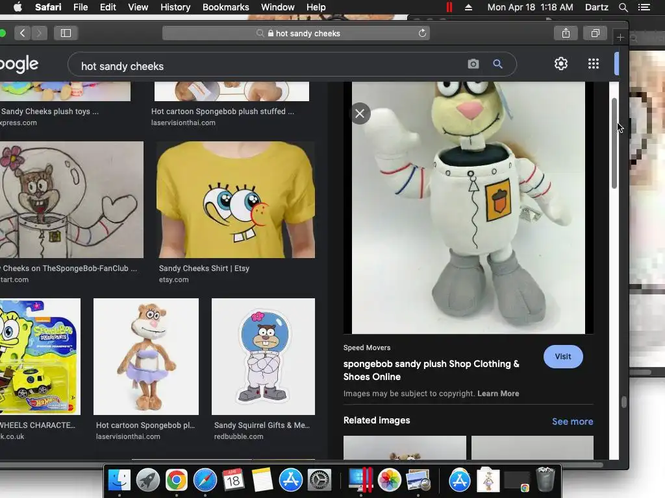Open the View menu
This screenshot has width=665, height=498.
(x=138, y=7)
